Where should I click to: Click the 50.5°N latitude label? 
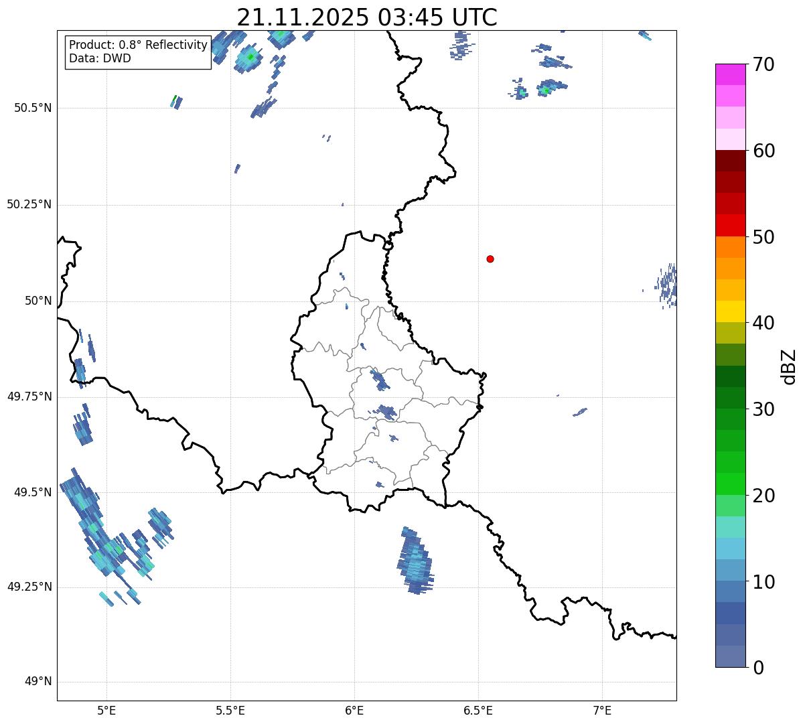(x=33, y=108)
